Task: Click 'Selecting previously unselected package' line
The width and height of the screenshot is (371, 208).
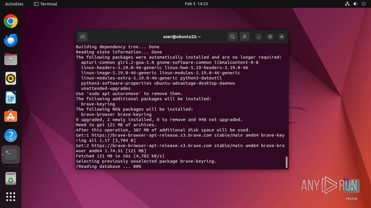Action: [x=146, y=161]
